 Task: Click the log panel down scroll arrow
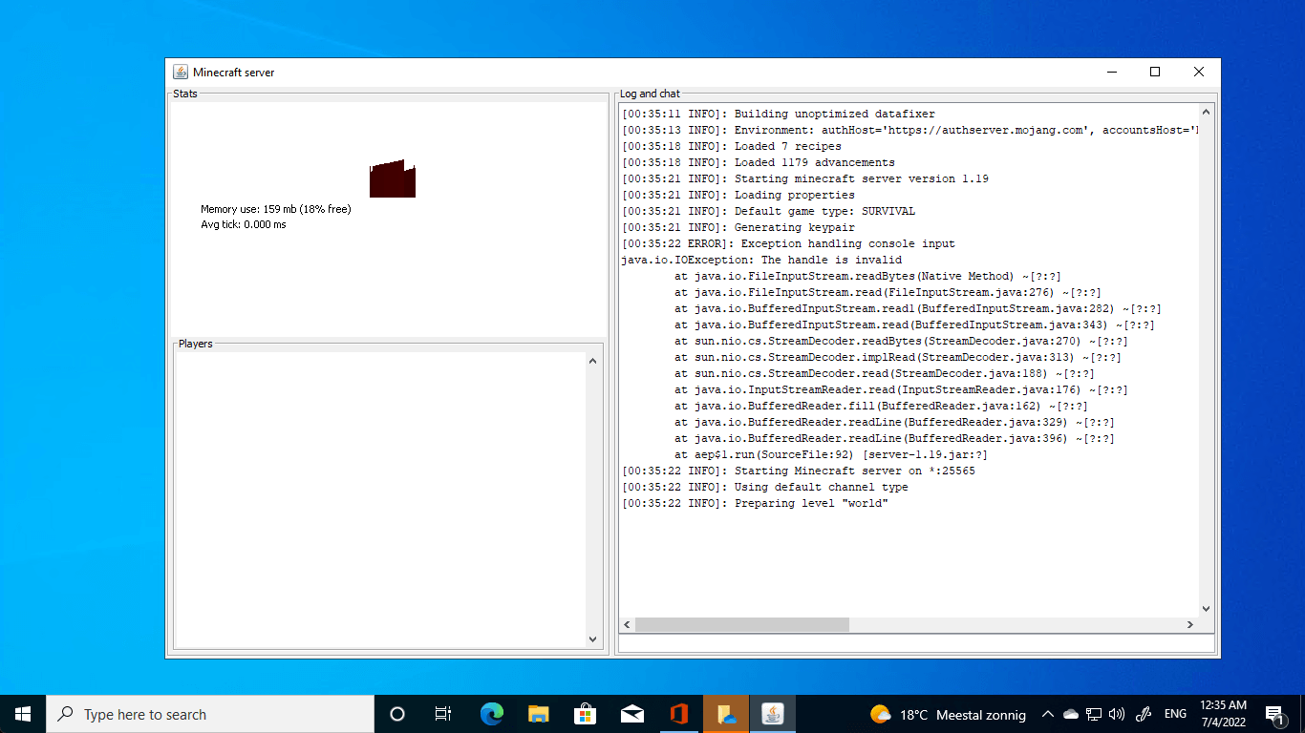tap(1206, 609)
